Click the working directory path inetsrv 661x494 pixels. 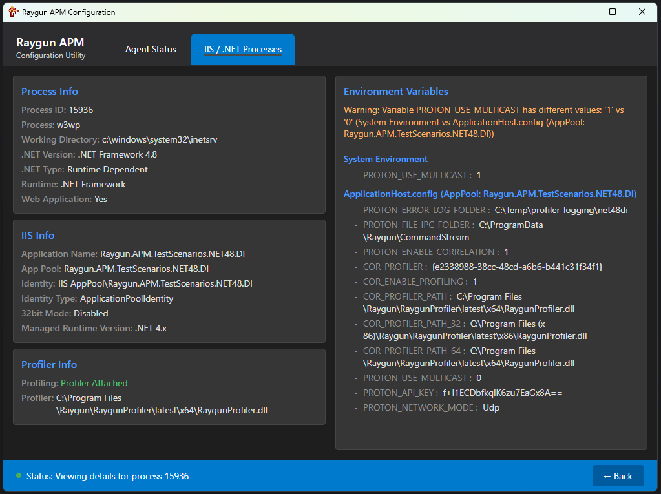pos(160,140)
